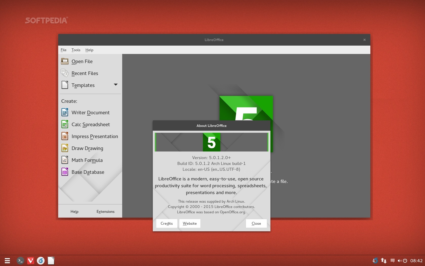This screenshot has width=425, height=266.
Task: Open the Help menu in menu bar
Action: [x=89, y=50]
